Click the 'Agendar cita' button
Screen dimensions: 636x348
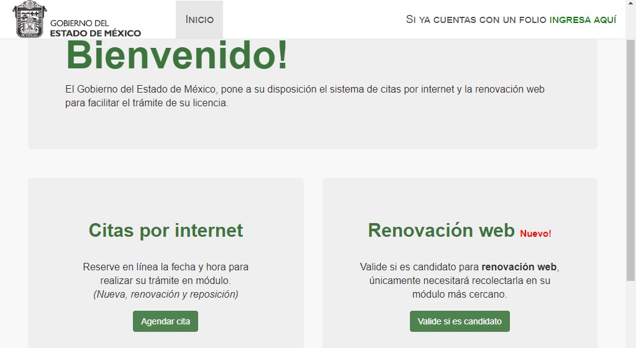[165, 321]
